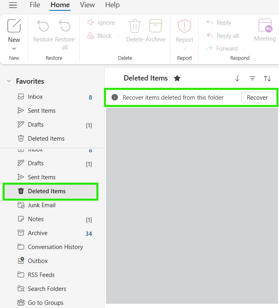Click the Outbox folder icon
This screenshot has width=279, height=308.
[x=21, y=261]
